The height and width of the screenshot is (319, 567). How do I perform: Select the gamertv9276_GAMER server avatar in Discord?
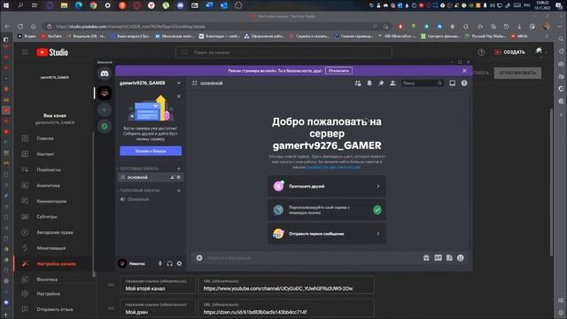[105, 93]
